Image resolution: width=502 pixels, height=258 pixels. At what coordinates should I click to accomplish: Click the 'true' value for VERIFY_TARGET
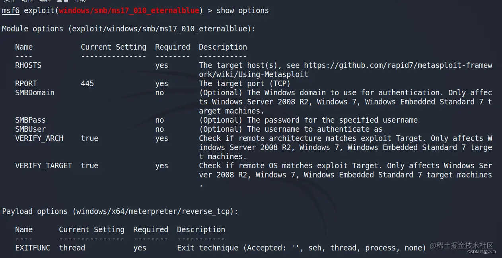click(90, 166)
